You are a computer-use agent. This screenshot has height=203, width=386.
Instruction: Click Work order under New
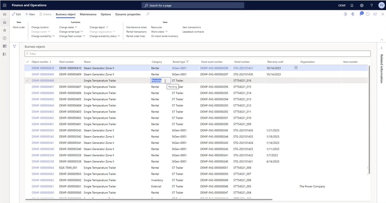point(19,27)
